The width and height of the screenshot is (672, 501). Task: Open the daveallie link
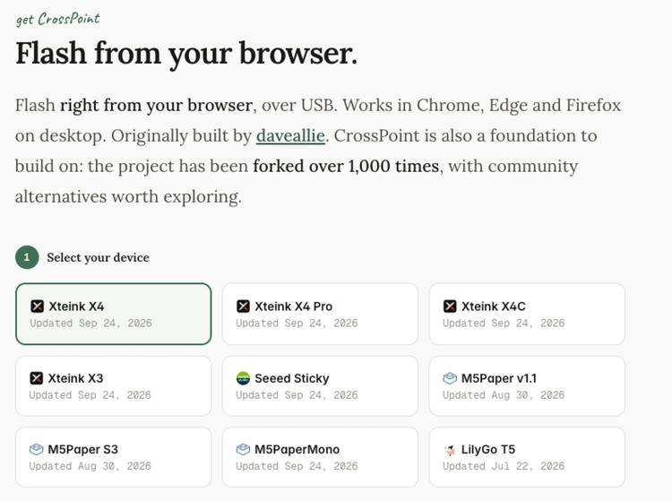290,136
